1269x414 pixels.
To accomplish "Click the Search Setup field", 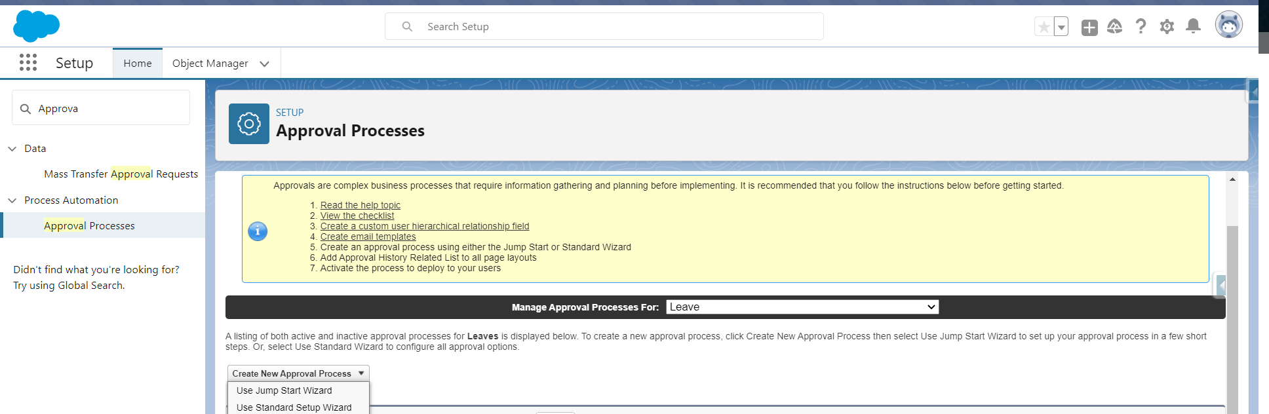I will (603, 27).
